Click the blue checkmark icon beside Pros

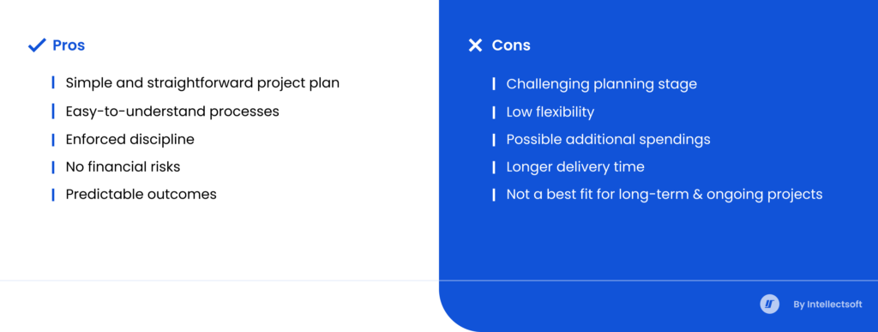(36, 45)
